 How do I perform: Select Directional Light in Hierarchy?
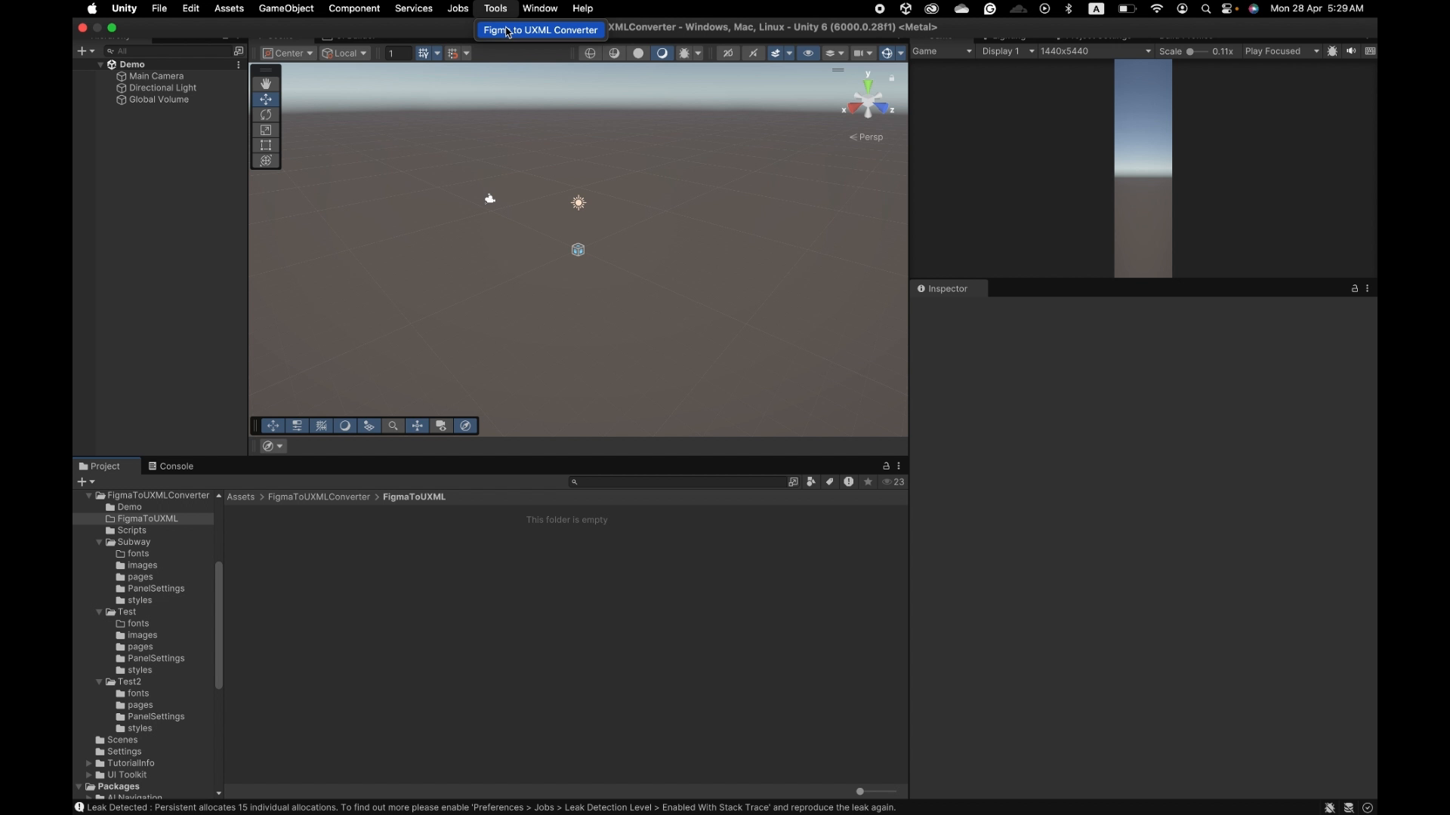(x=162, y=88)
